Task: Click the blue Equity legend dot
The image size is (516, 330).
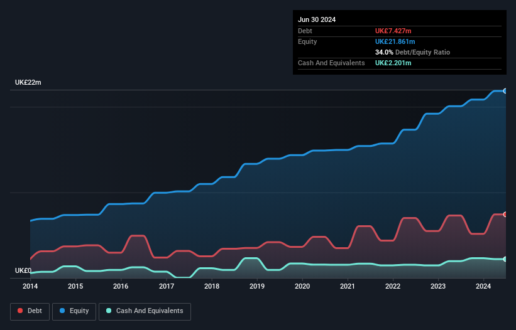Action: [62, 311]
